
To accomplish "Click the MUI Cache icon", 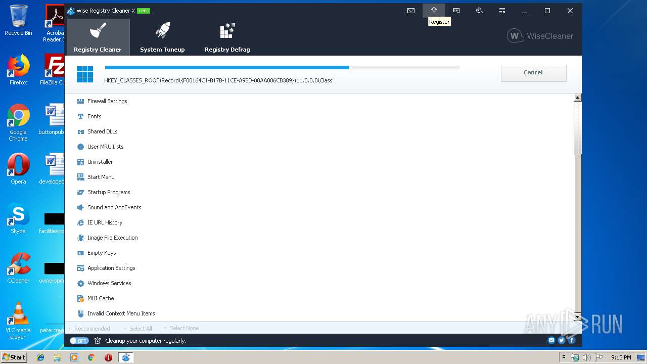I will point(80,298).
